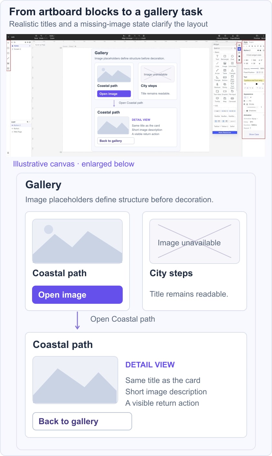Screen dimensions: 272x456
Task: Pick the Sticky widget in the Widget panel
Action: click(x=225, y=86)
